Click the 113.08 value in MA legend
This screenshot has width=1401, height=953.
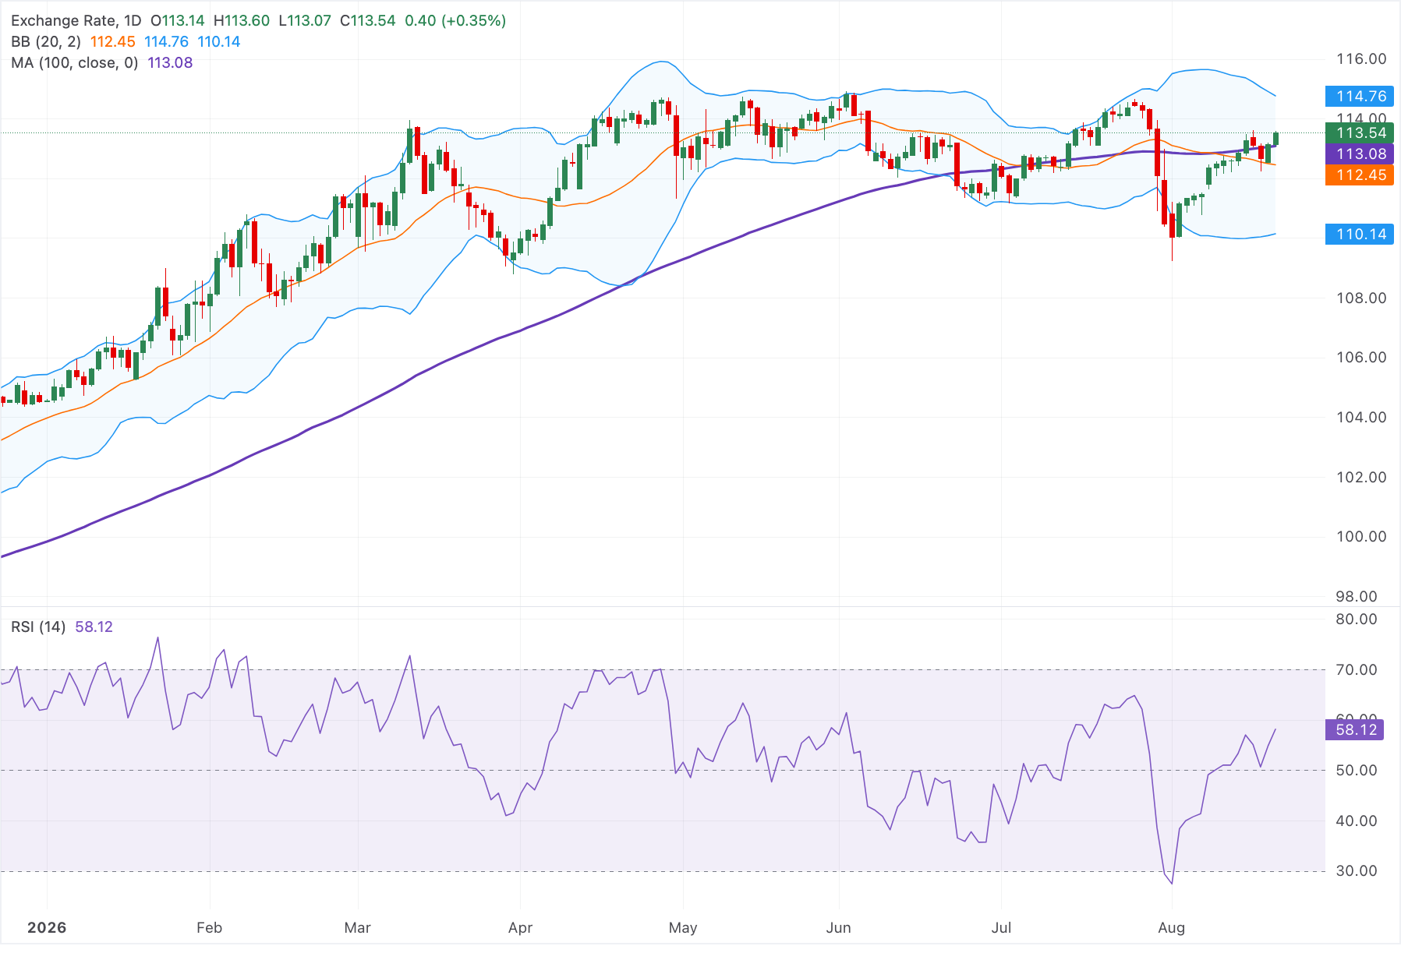[170, 63]
